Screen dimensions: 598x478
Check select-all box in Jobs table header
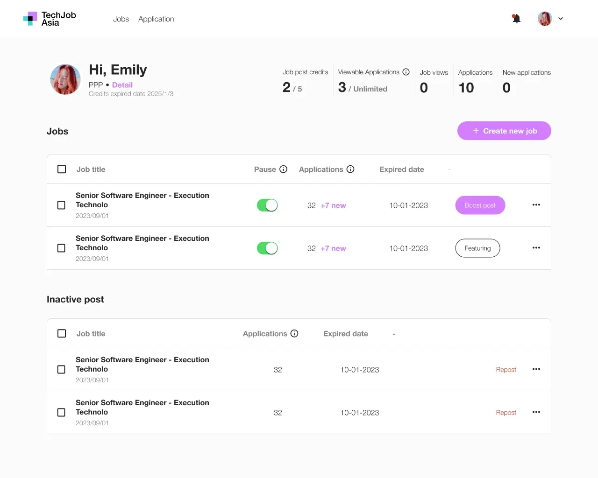[62, 169]
